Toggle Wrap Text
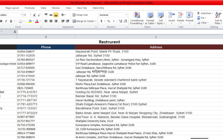The width and height of the screenshot is (223, 139). click(x=80, y=15)
